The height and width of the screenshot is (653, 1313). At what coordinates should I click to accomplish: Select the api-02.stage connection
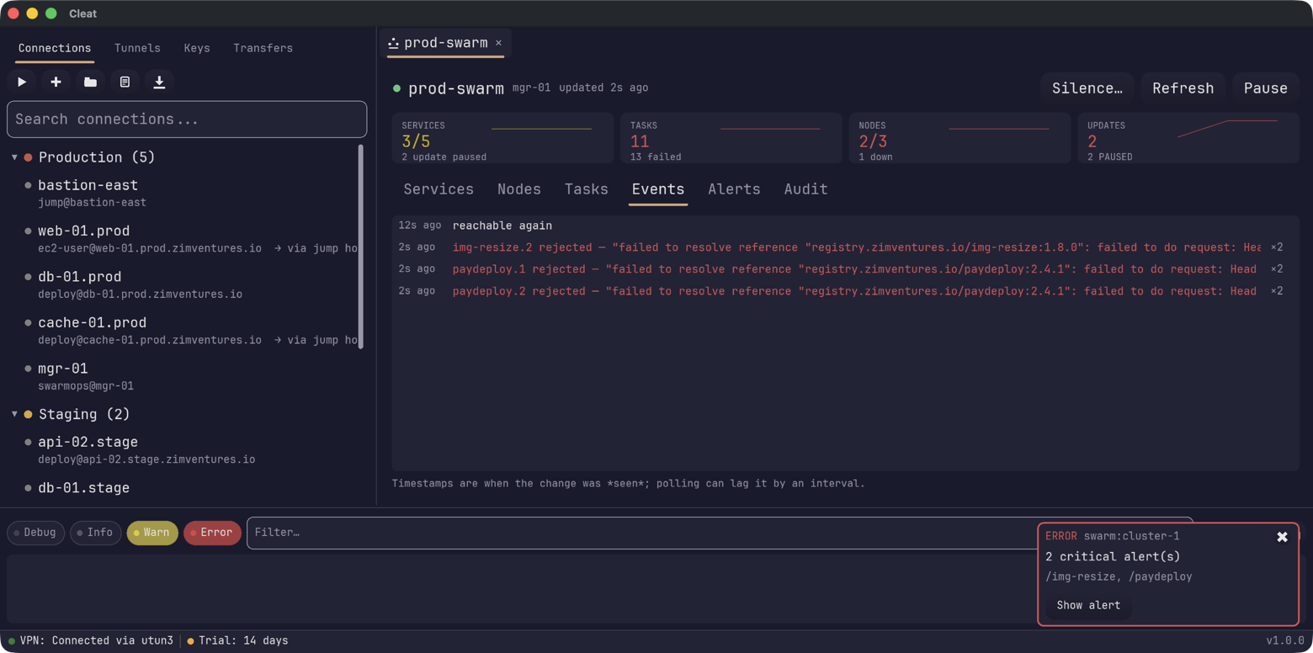tap(185, 449)
